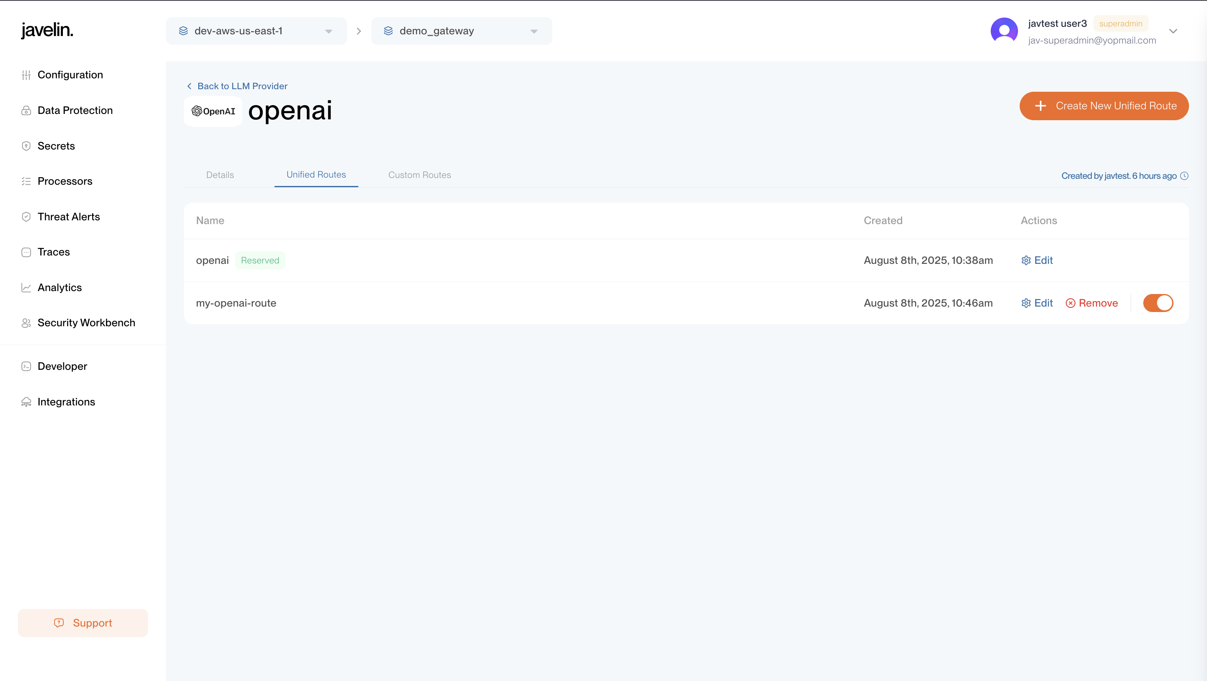Click 'August 8th, 2025, 10:38am' date
1207x681 pixels.
coord(928,261)
